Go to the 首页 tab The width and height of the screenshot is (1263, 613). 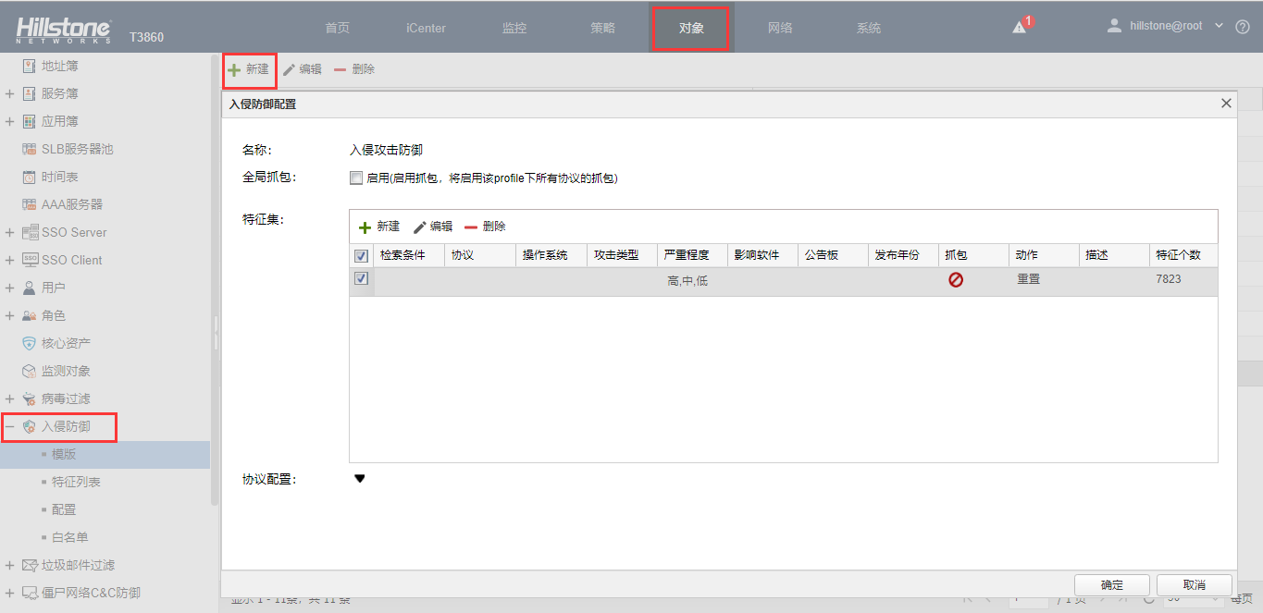(338, 28)
